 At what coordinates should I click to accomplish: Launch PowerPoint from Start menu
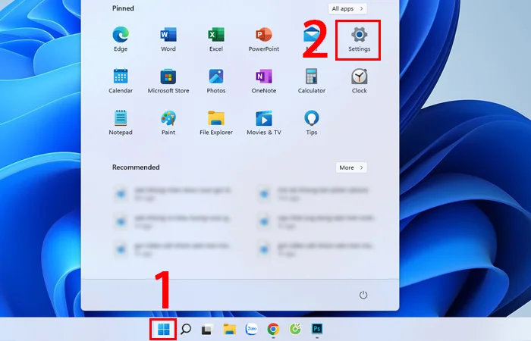[264, 36]
